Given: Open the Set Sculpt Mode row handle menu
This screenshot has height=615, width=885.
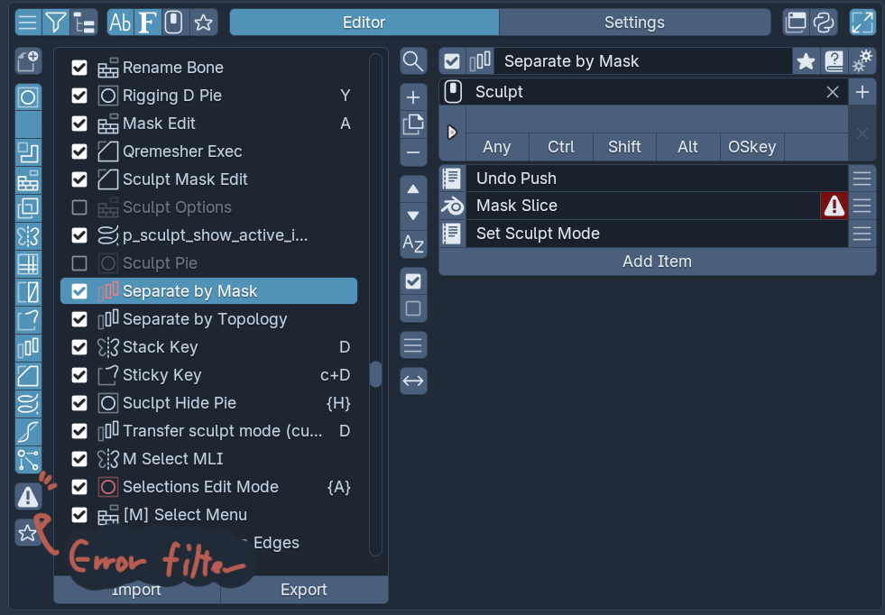Looking at the screenshot, I should tap(862, 234).
